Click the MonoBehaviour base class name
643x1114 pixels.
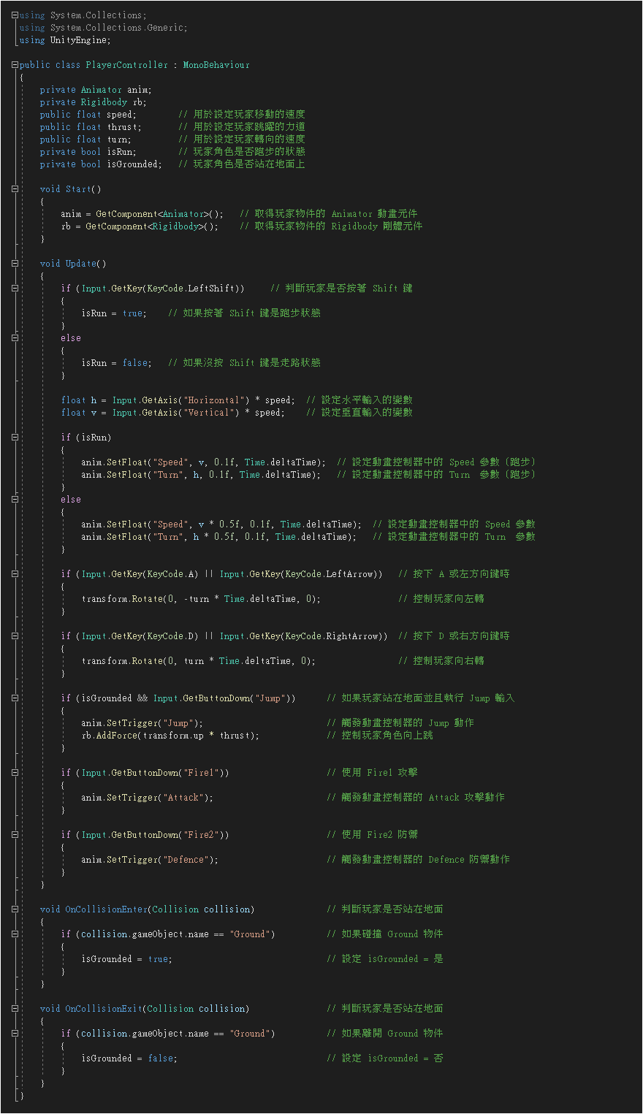pyautogui.click(x=216, y=65)
